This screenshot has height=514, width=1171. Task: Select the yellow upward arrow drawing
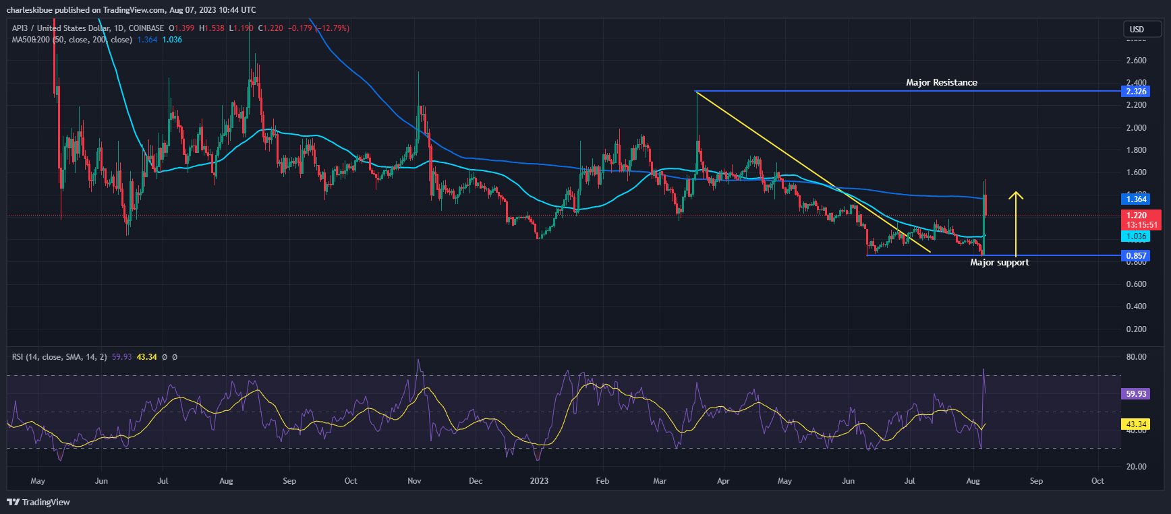click(x=1016, y=224)
